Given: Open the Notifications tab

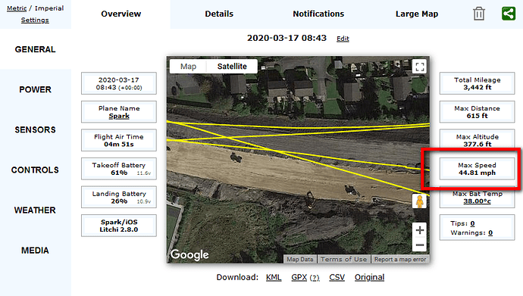Looking at the screenshot, I should click(318, 14).
